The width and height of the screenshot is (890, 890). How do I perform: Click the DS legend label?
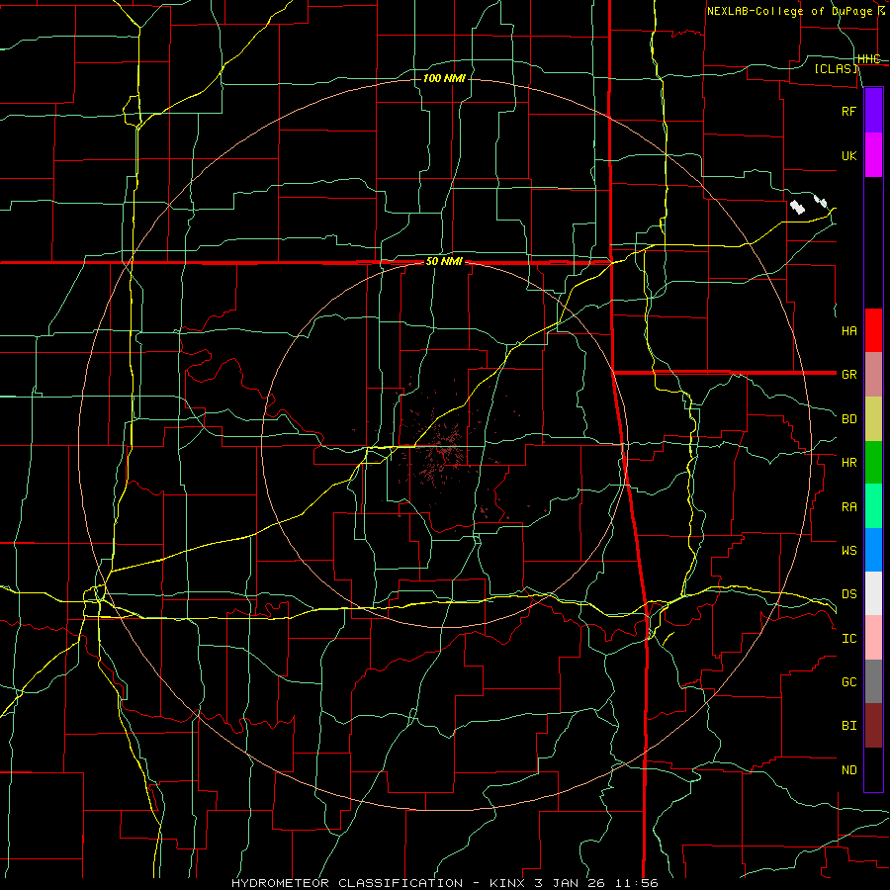click(848, 594)
